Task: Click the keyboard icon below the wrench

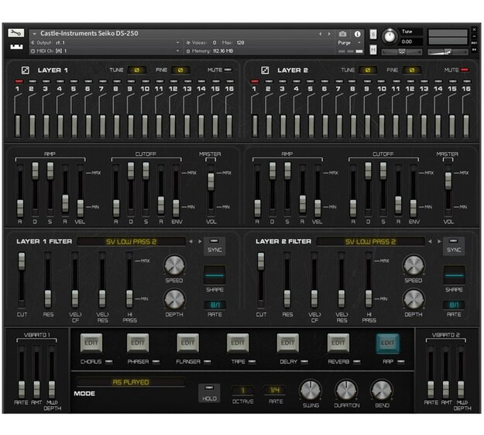Action: coord(16,47)
